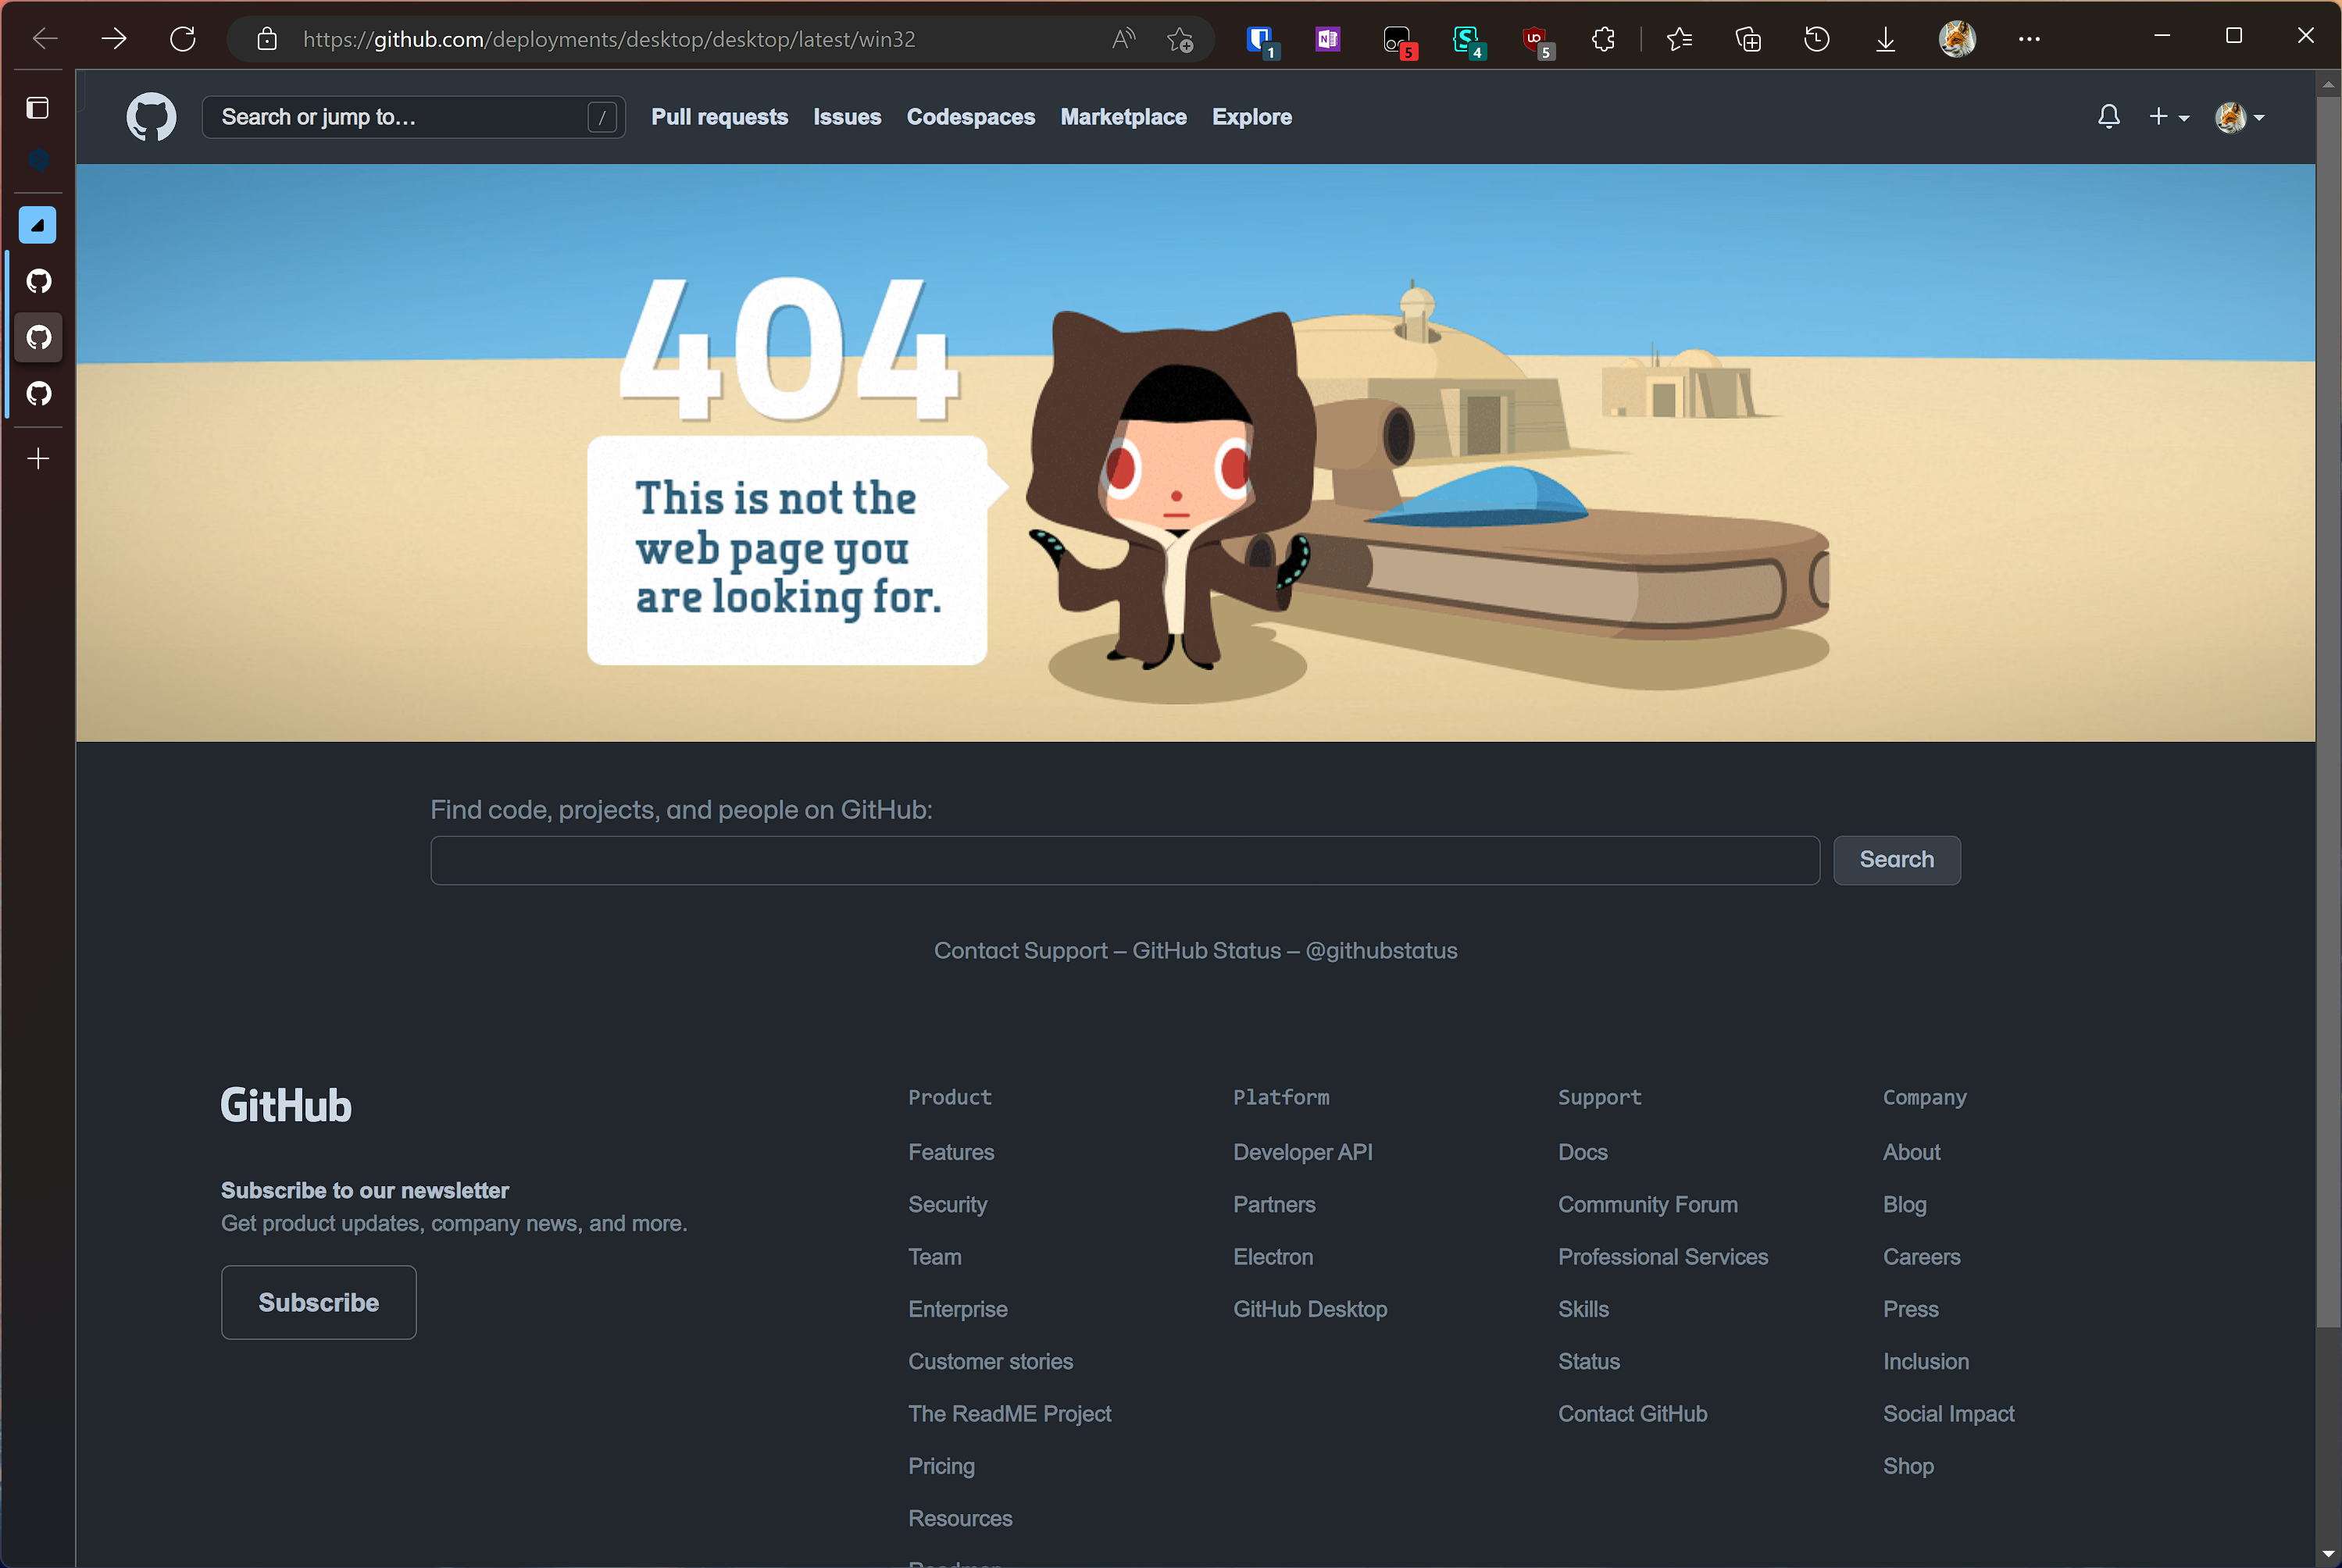Open the About footer link
The image size is (2342, 1568).
[1911, 1152]
